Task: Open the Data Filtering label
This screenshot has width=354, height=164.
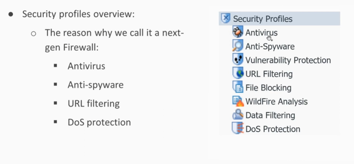Action: (x=270, y=115)
